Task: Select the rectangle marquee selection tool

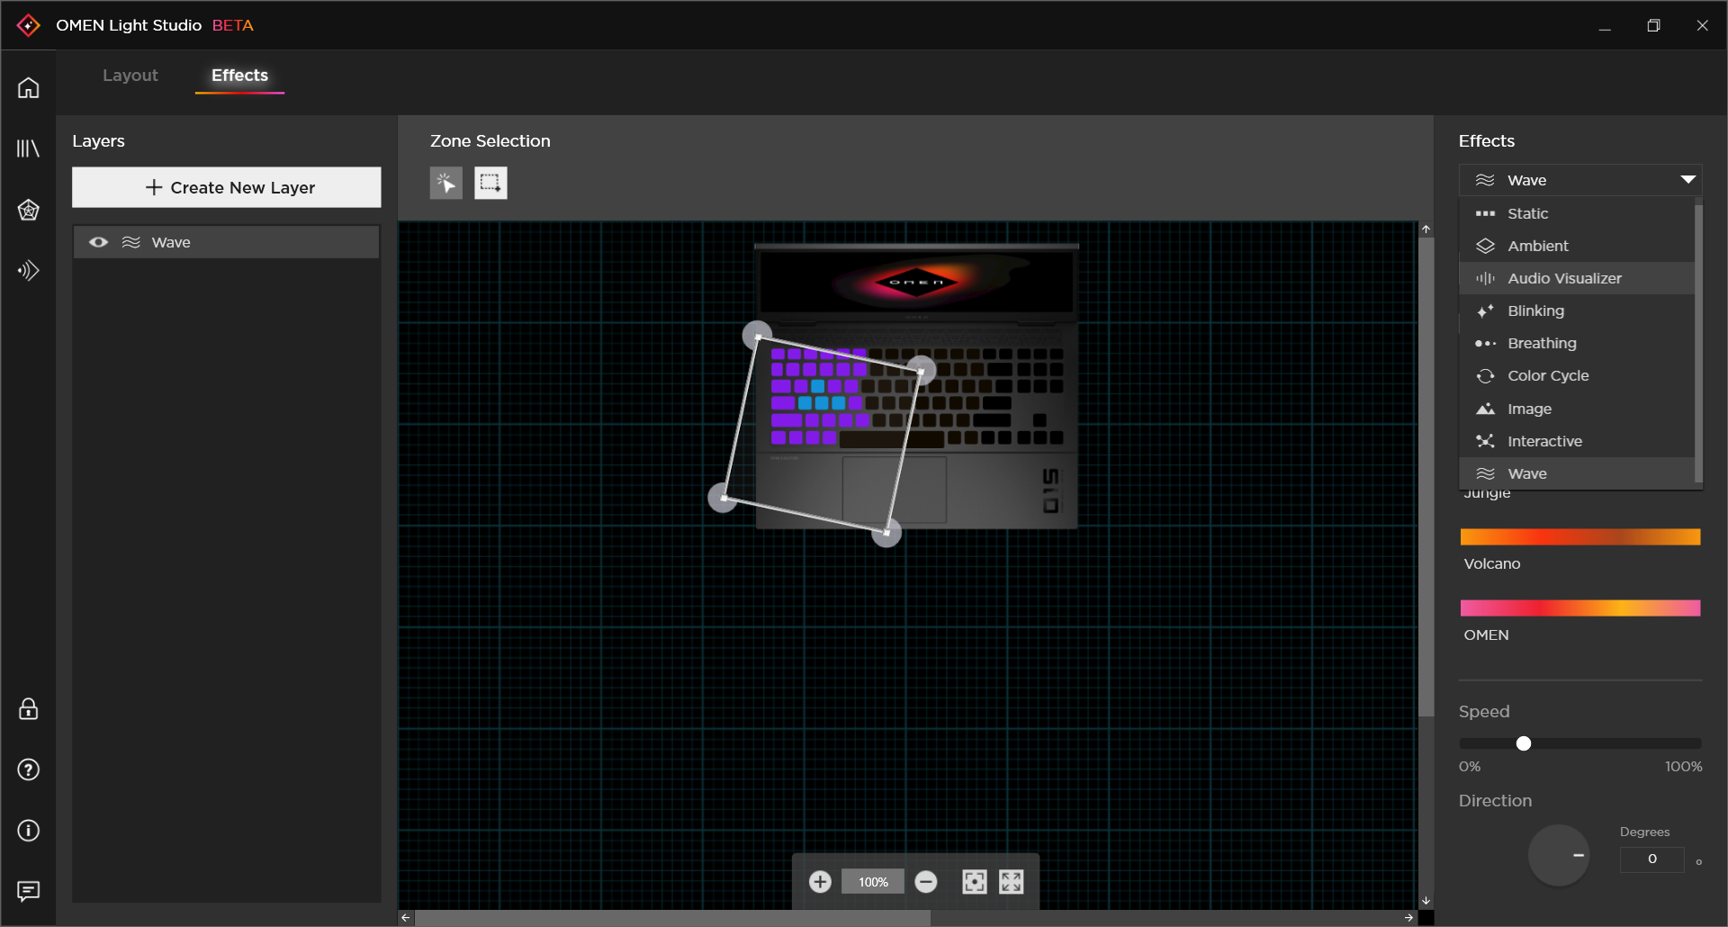Action: click(x=490, y=184)
